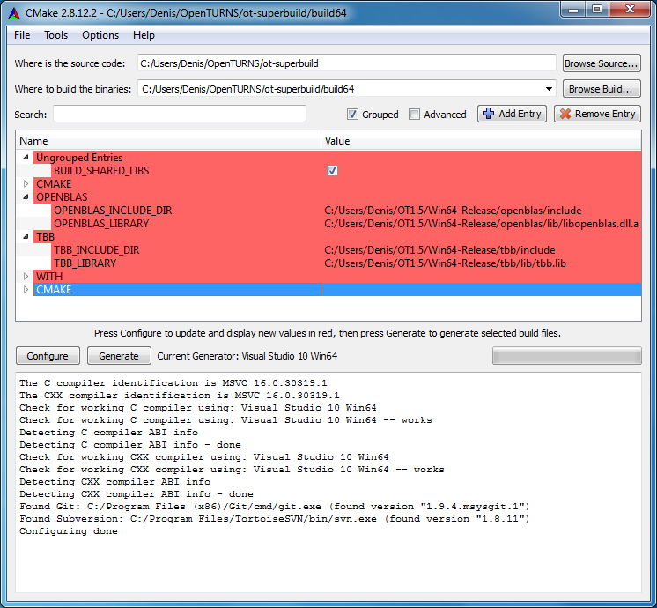Click the Value column header
Screen dimensions: 657x608
tap(481, 141)
